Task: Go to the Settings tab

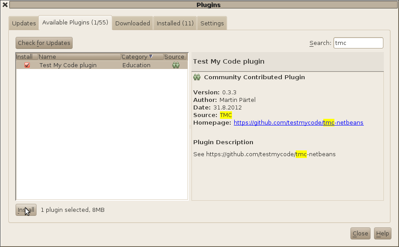Action: [212, 23]
